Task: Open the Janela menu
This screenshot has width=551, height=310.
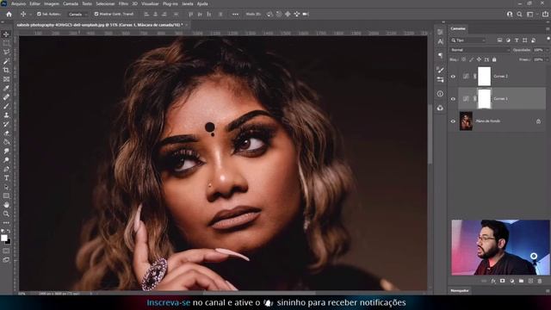Action: click(x=188, y=3)
